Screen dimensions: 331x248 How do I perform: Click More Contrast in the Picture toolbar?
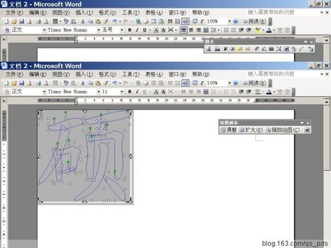pyautogui.click(x=225, y=49)
